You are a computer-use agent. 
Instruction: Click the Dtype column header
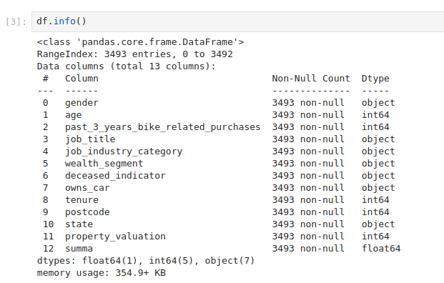pyautogui.click(x=375, y=79)
